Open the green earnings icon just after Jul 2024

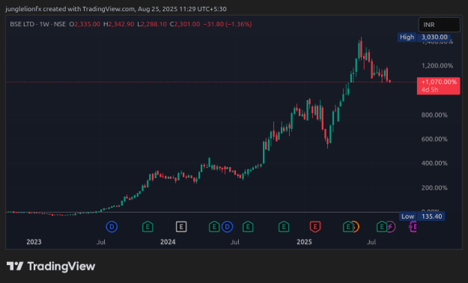pos(248,227)
